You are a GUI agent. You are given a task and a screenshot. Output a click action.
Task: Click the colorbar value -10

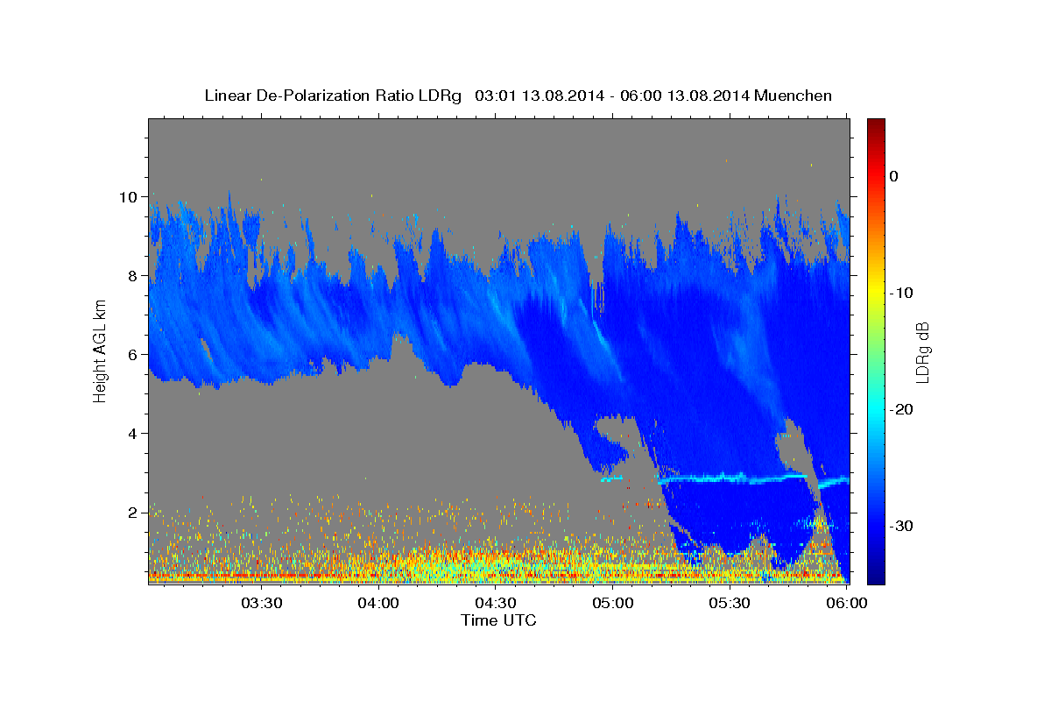pos(902,293)
